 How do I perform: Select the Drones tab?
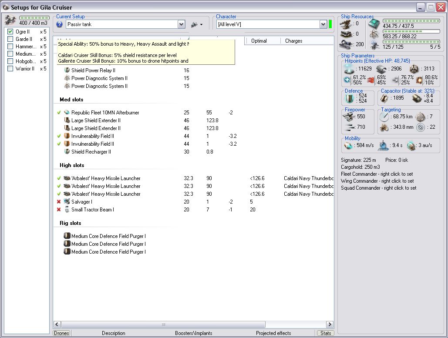61,333
